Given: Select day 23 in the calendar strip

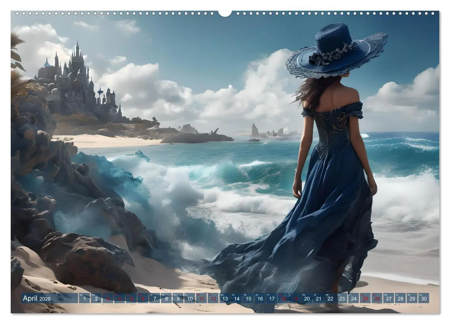Looking at the screenshot, I should (x=342, y=298).
